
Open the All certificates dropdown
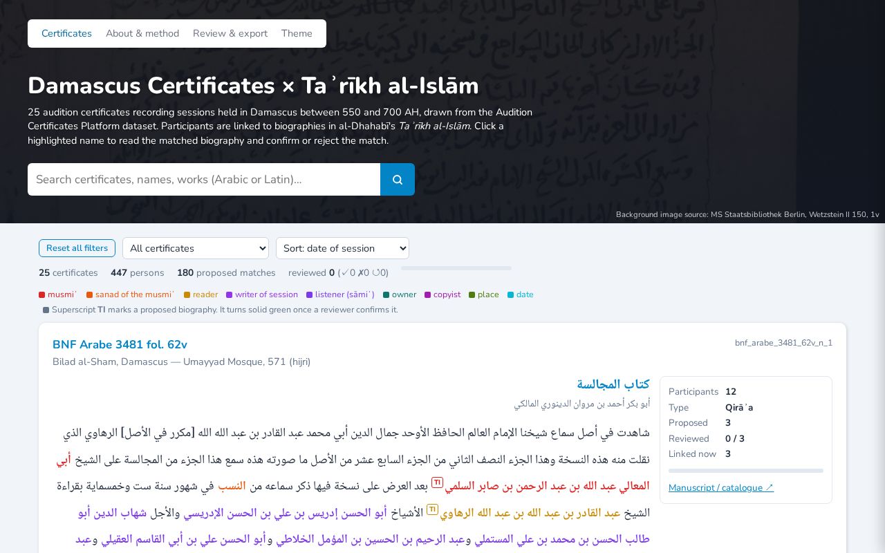(196, 248)
